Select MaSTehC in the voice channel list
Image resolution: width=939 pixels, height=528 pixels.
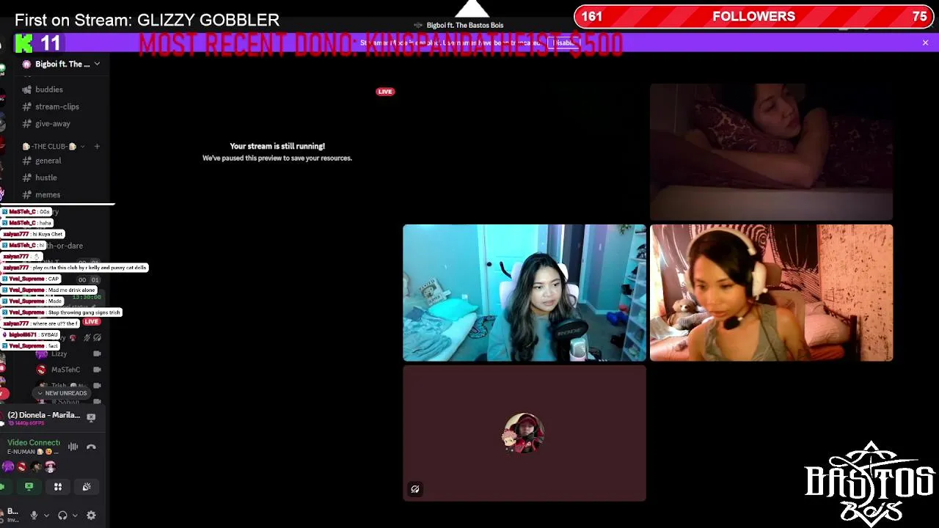pos(65,370)
